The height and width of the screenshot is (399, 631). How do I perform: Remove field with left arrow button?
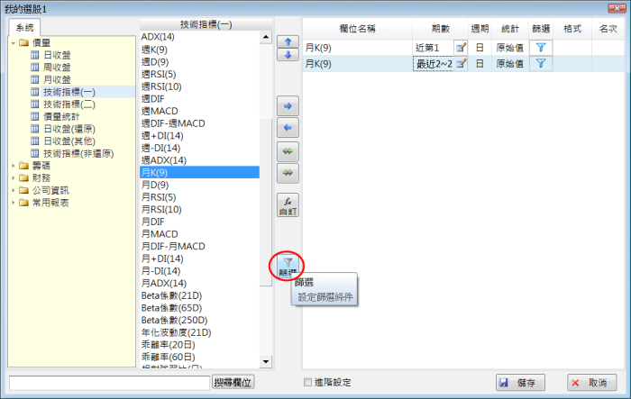(x=288, y=128)
